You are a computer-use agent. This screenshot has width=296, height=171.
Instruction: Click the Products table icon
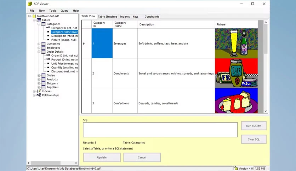pyautogui.click(x=44, y=79)
